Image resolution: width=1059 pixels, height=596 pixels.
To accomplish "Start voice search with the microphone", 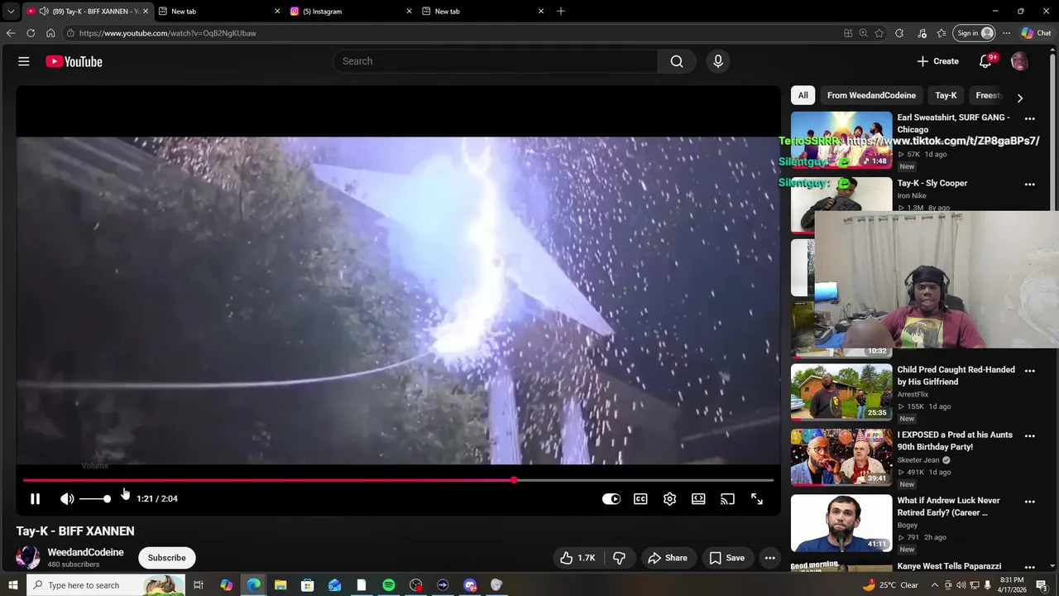I will (718, 61).
